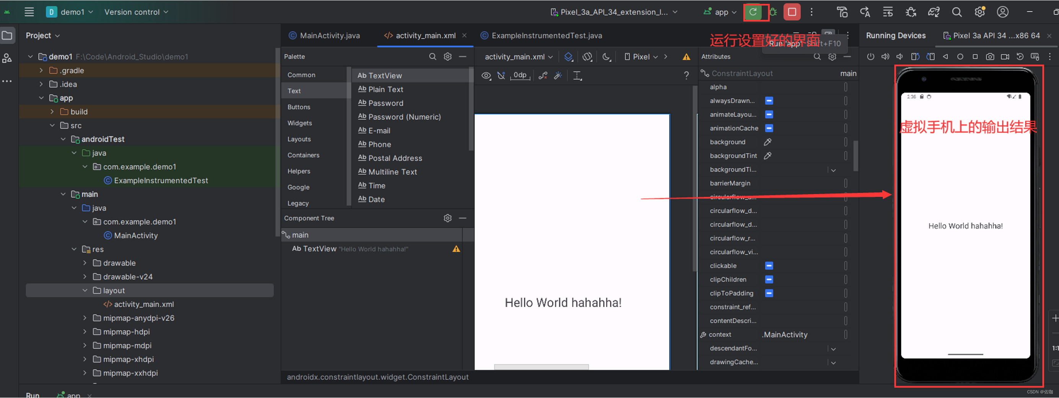The image size is (1059, 398).
Task: Pick backgroundTint color eyedropper
Action: (767, 156)
